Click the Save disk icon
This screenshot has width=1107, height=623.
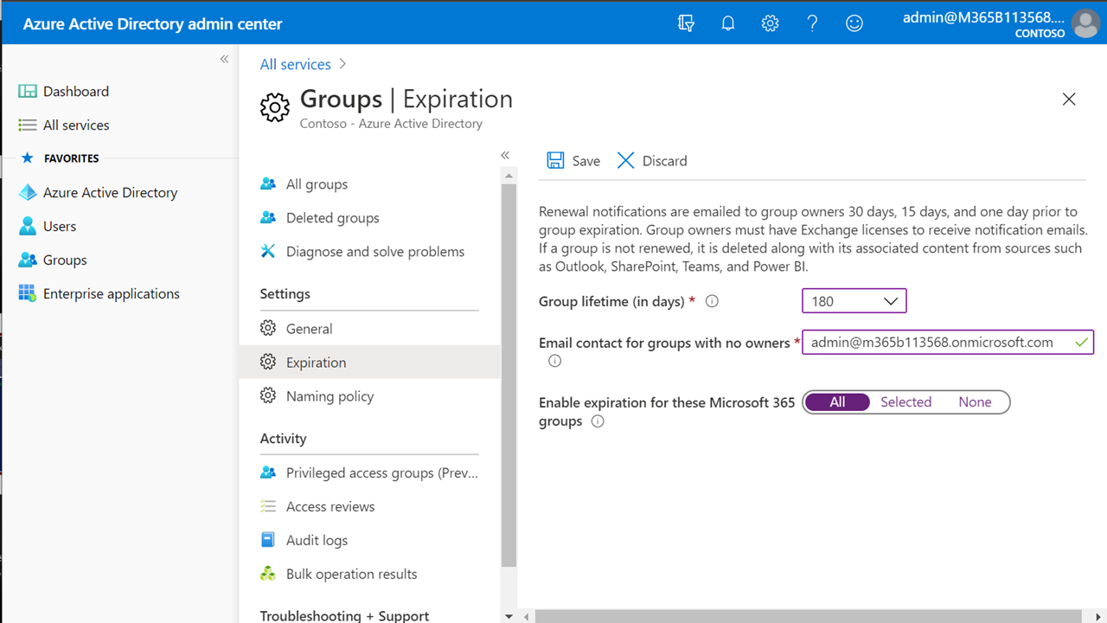(x=555, y=160)
